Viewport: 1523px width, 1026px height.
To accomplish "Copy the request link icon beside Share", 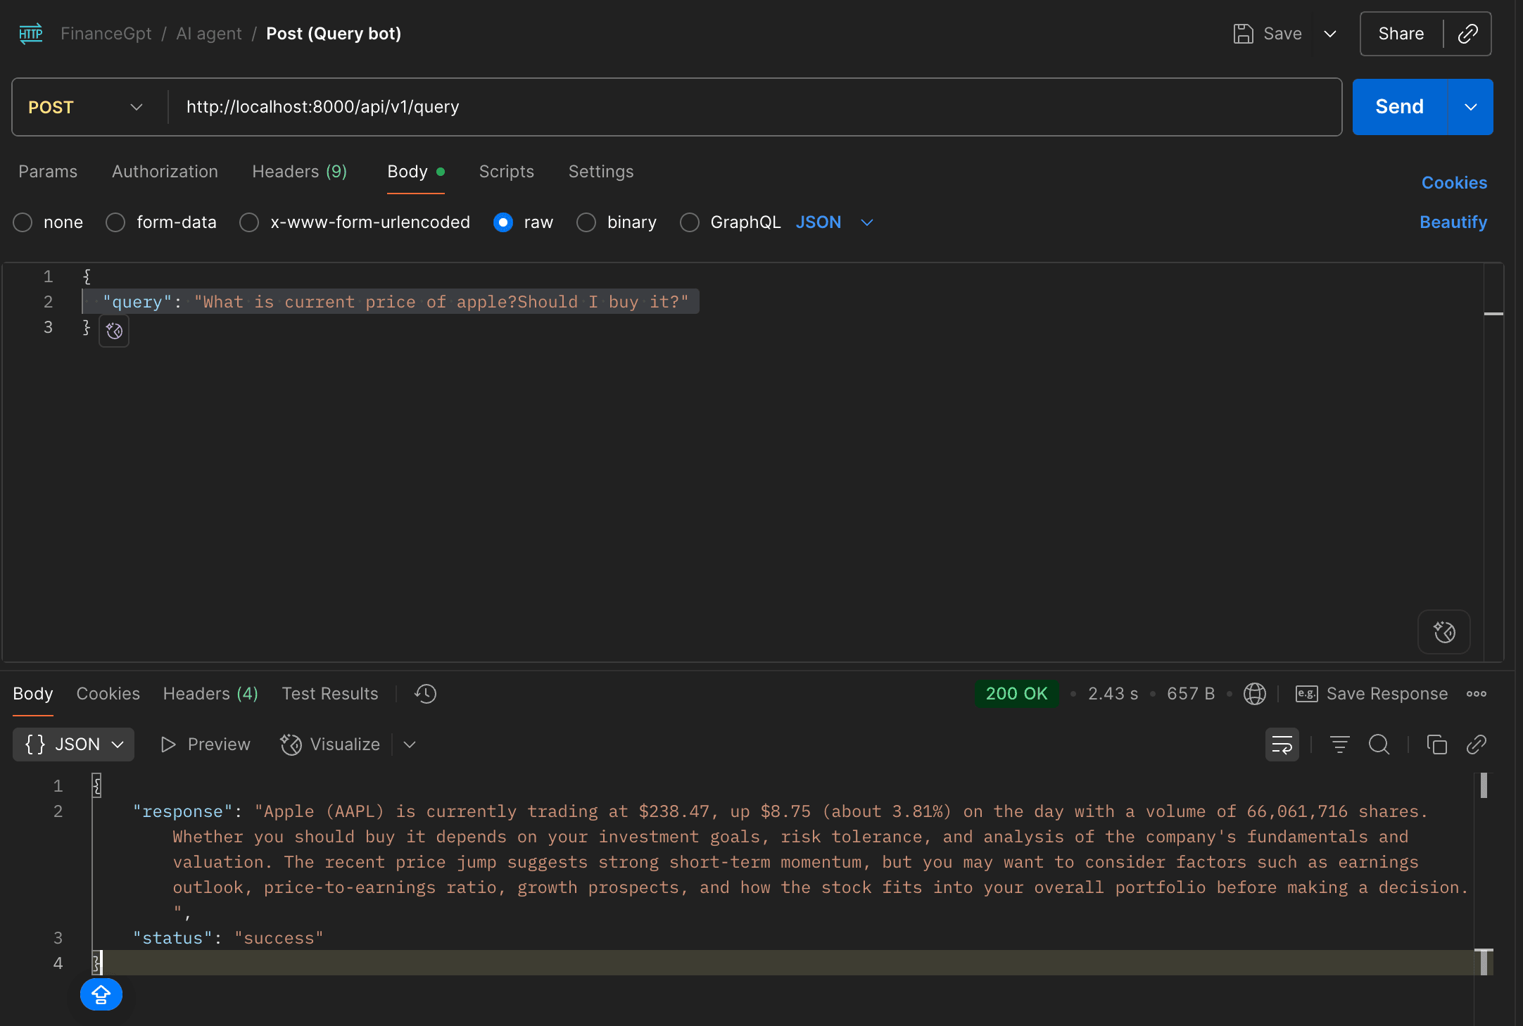I will click(x=1467, y=34).
